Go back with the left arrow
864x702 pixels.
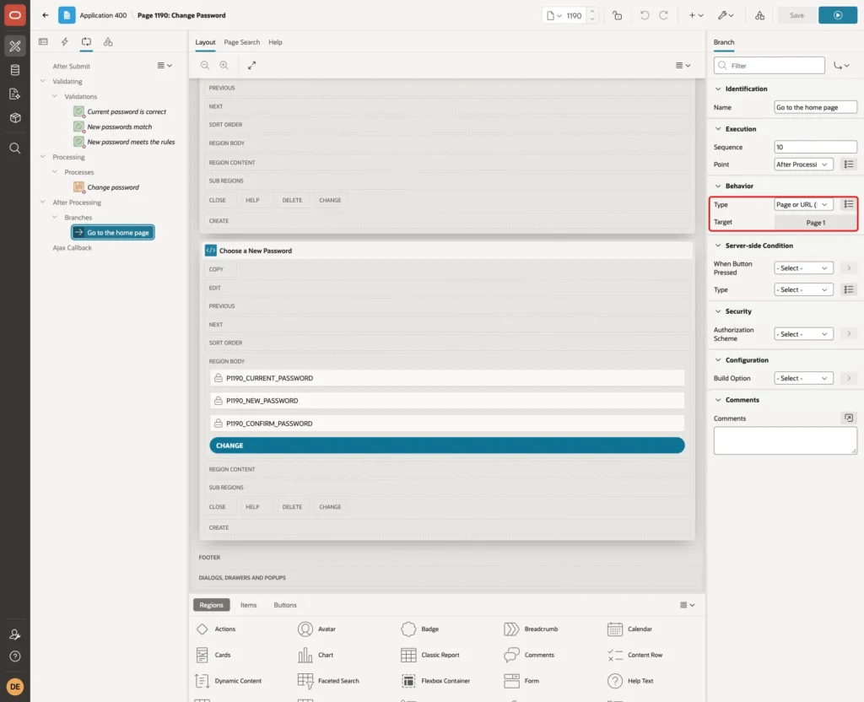pos(46,15)
